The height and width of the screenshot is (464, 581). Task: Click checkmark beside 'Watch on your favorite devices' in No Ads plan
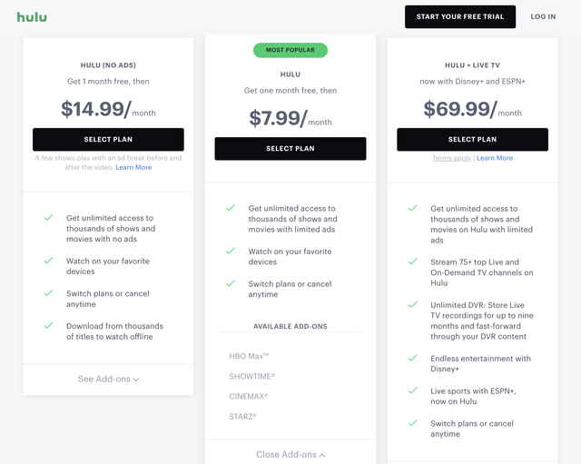tap(48, 262)
